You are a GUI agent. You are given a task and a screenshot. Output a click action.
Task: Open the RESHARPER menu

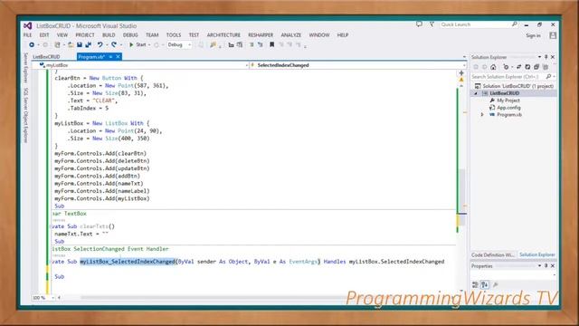tap(261, 35)
